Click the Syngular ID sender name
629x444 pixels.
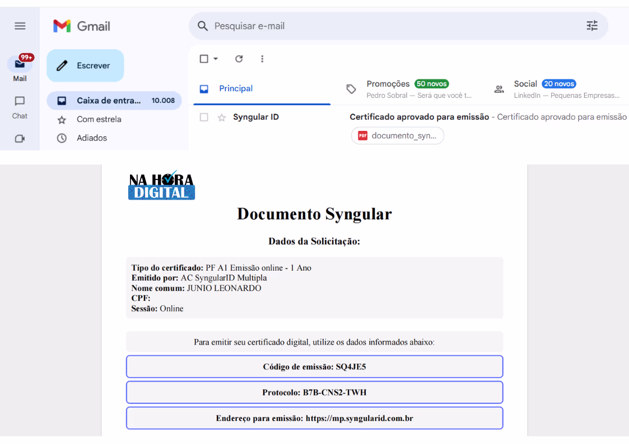click(x=256, y=117)
